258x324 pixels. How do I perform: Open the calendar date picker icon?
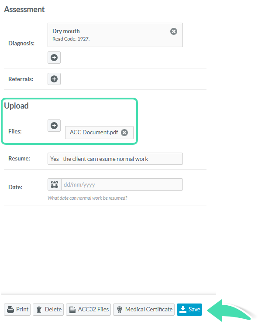[x=55, y=184]
